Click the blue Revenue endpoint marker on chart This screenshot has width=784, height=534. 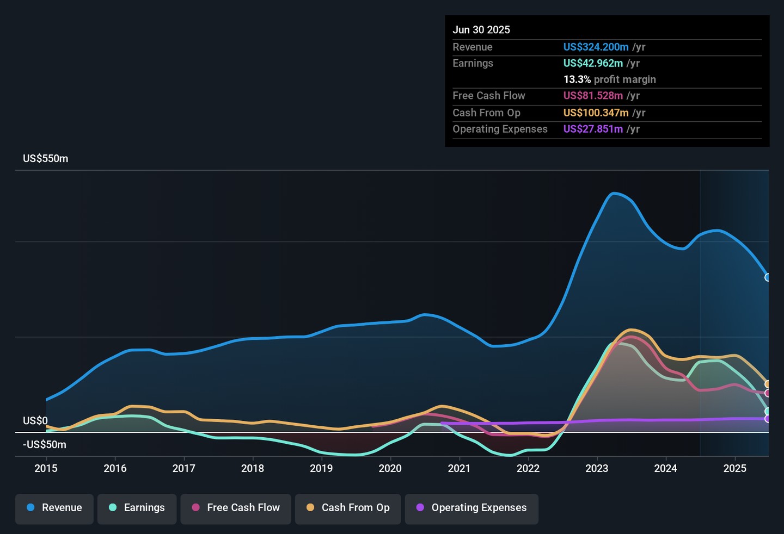click(768, 277)
